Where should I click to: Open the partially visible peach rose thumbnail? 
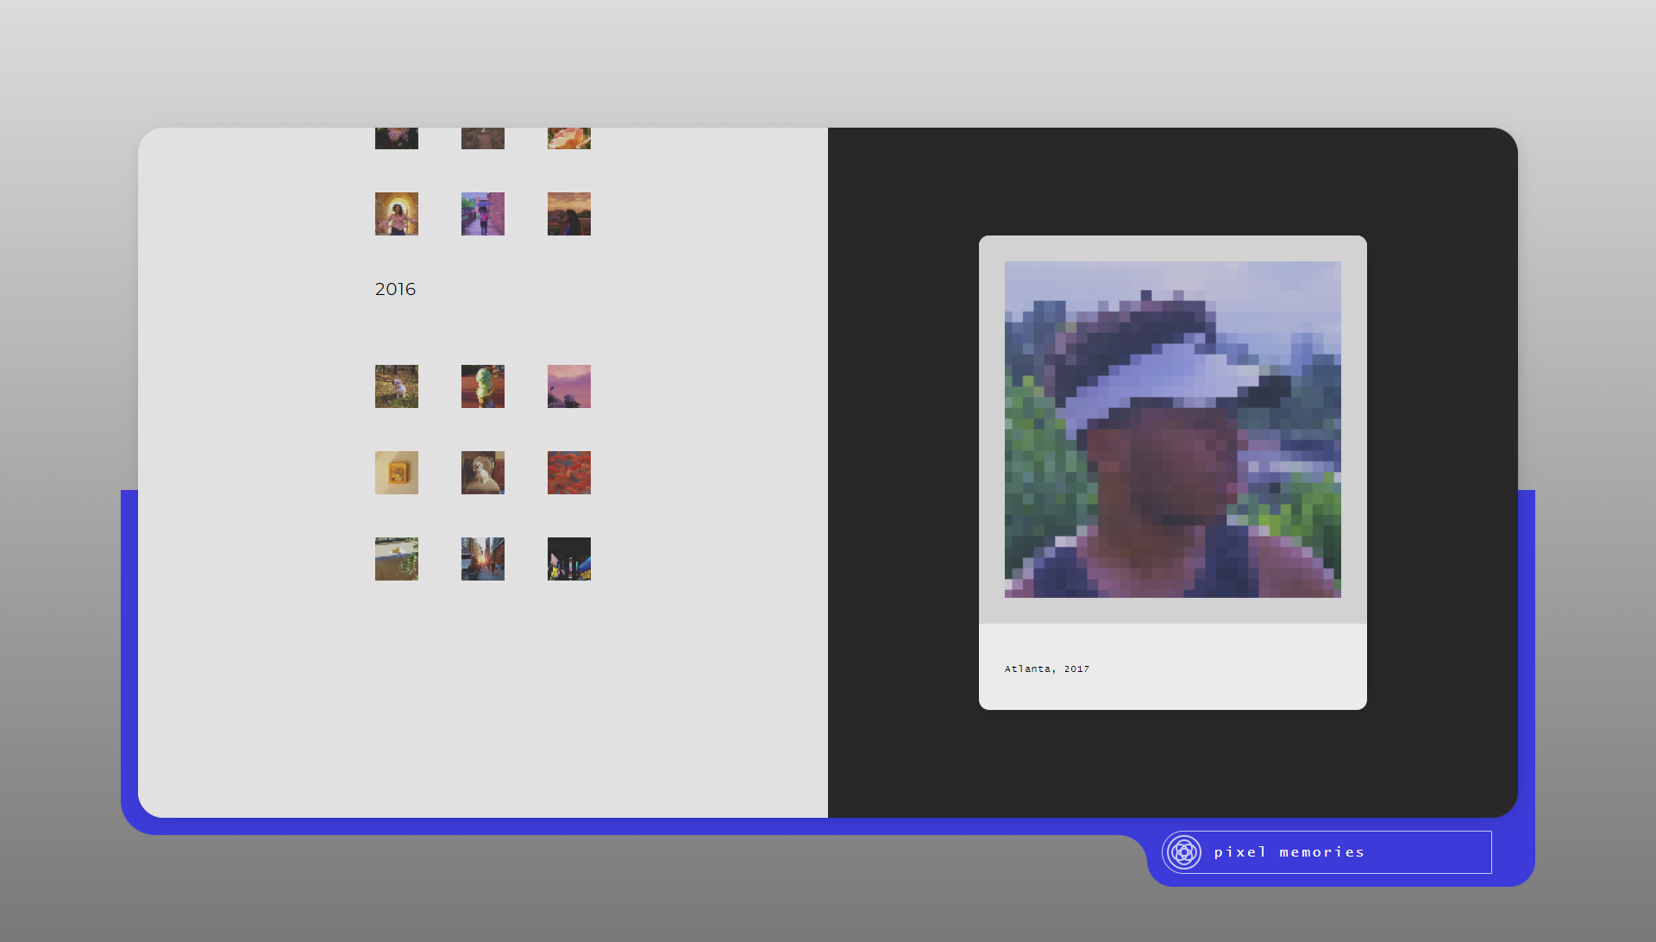point(569,139)
